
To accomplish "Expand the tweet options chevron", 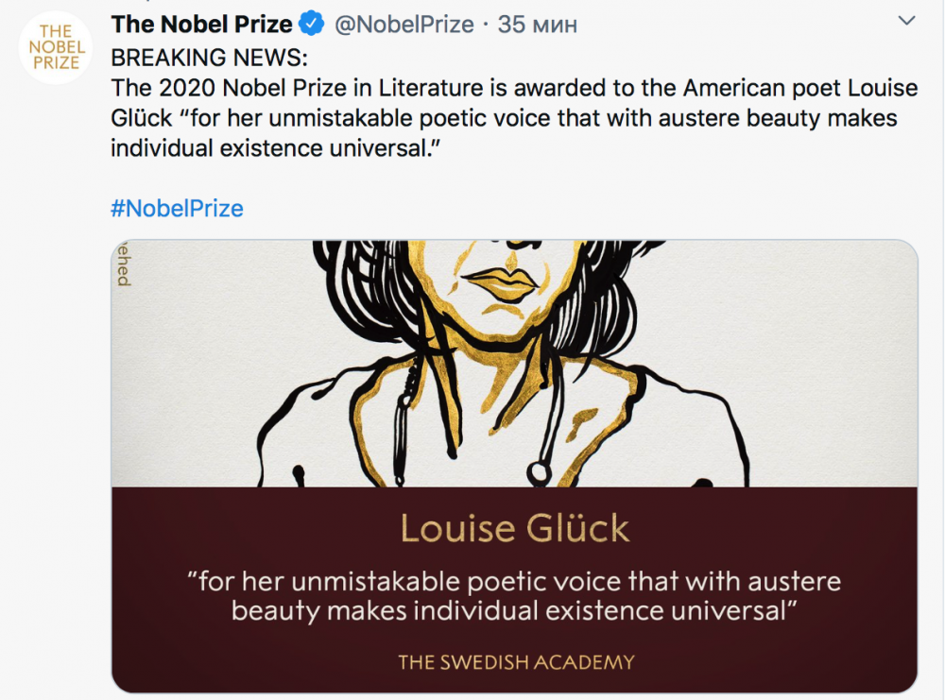I will pos(905,21).
